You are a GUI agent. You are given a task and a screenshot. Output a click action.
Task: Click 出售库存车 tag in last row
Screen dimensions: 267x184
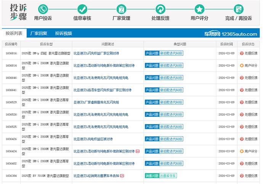click(168, 176)
